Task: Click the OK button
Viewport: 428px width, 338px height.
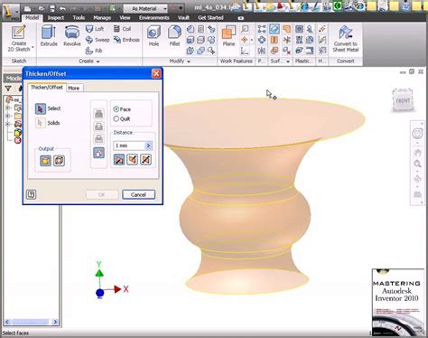Action: coord(101,194)
